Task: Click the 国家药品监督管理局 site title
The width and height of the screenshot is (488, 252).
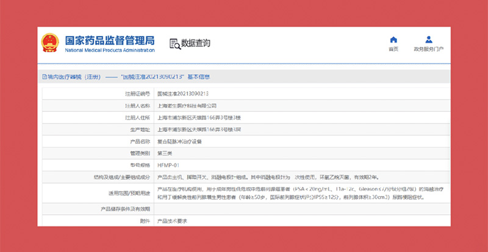Action: coord(109,40)
